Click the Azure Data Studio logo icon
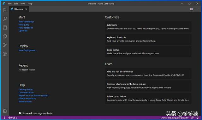Image resolution: width=202 pixels, height=120 pixels. [x=4, y=3]
